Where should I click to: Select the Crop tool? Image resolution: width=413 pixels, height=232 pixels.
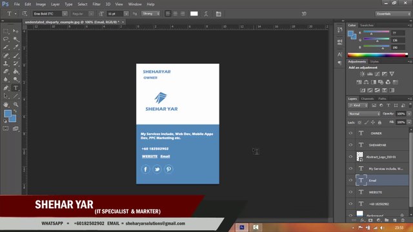click(x=6, y=47)
